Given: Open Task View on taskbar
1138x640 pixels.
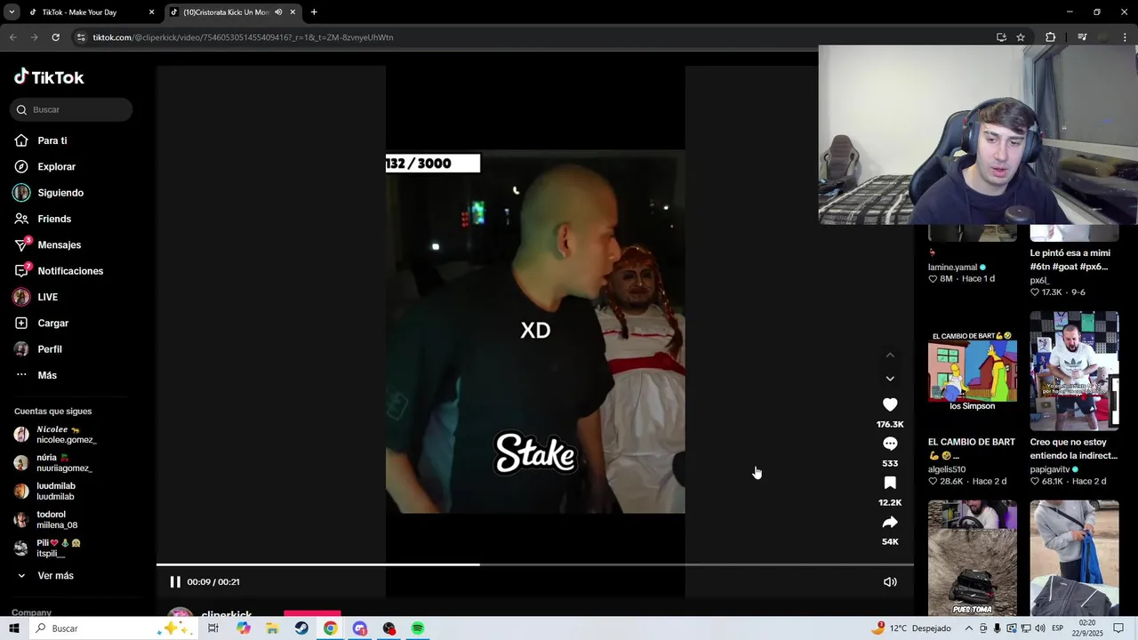Looking at the screenshot, I should [213, 628].
